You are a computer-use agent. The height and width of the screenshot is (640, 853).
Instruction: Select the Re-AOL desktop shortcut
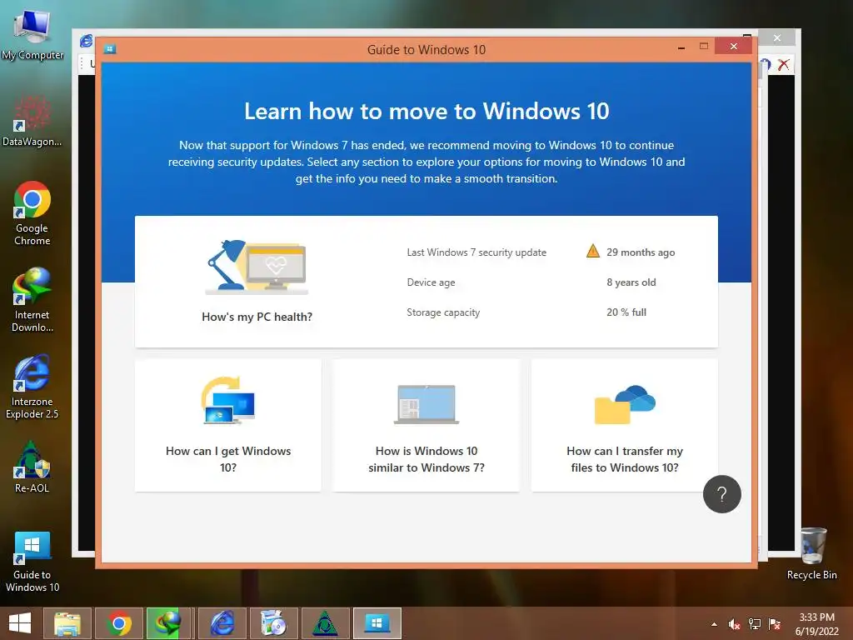click(32, 467)
